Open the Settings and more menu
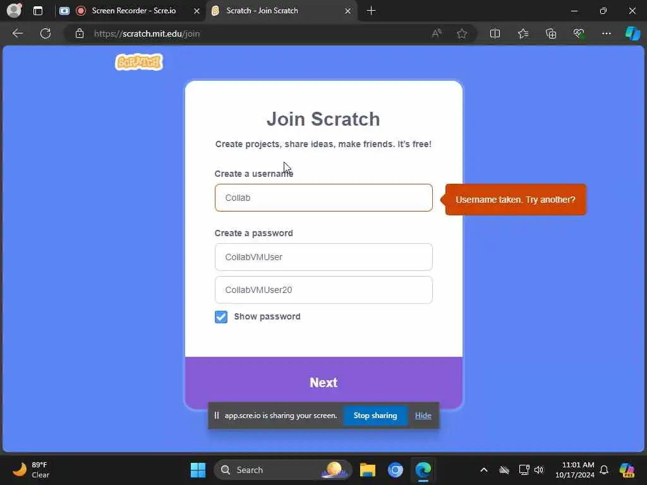 606,33
